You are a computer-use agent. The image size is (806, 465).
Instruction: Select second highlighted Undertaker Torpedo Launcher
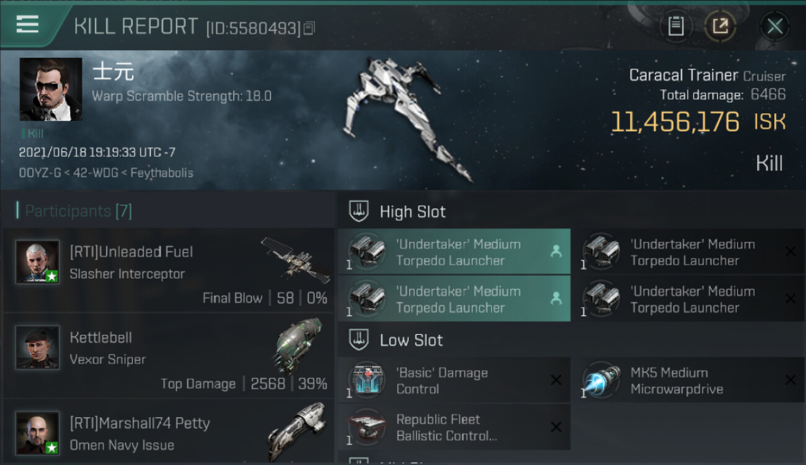pos(454,299)
